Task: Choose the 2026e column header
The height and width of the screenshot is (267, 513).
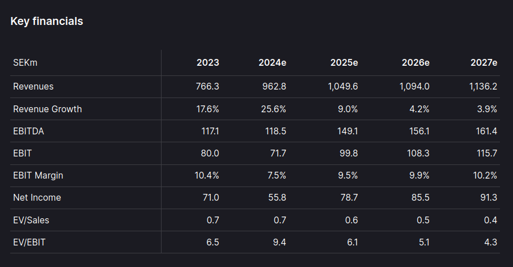Action: coord(416,62)
